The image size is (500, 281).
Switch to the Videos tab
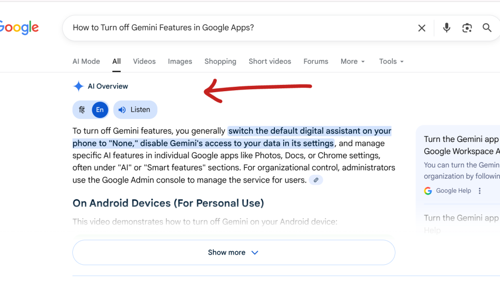tap(144, 61)
